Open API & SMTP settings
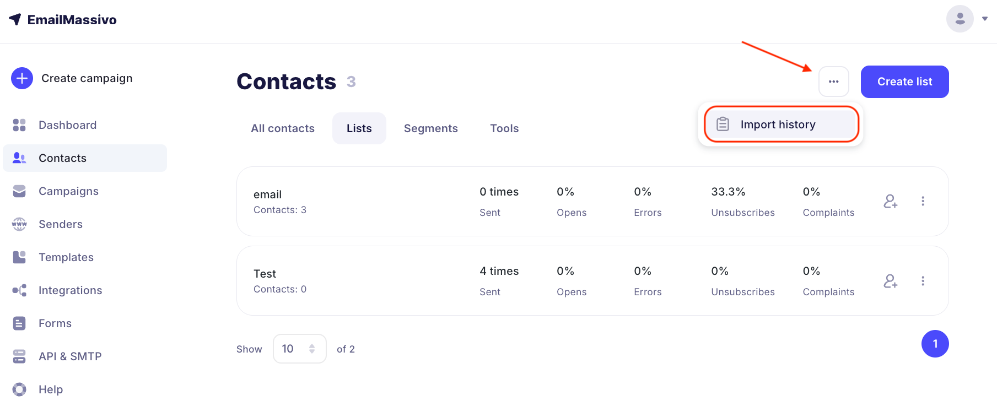The width and height of the screenshot is (997, 417). coord(69,356)
